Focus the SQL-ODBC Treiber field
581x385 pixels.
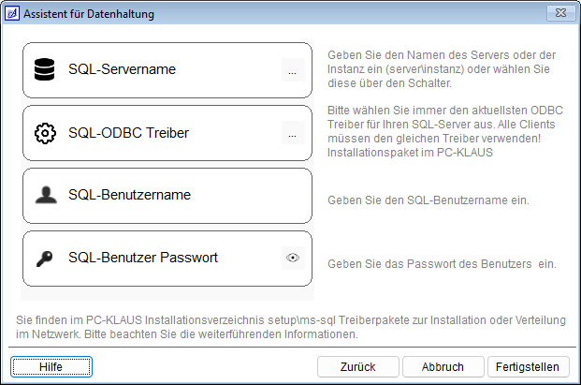168,133
